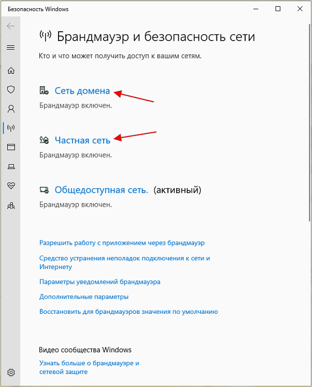The height and width of the screenshot is (387, 312).
Task: Minimize the Безопасность Windows window
Action: tap(256, 9)
